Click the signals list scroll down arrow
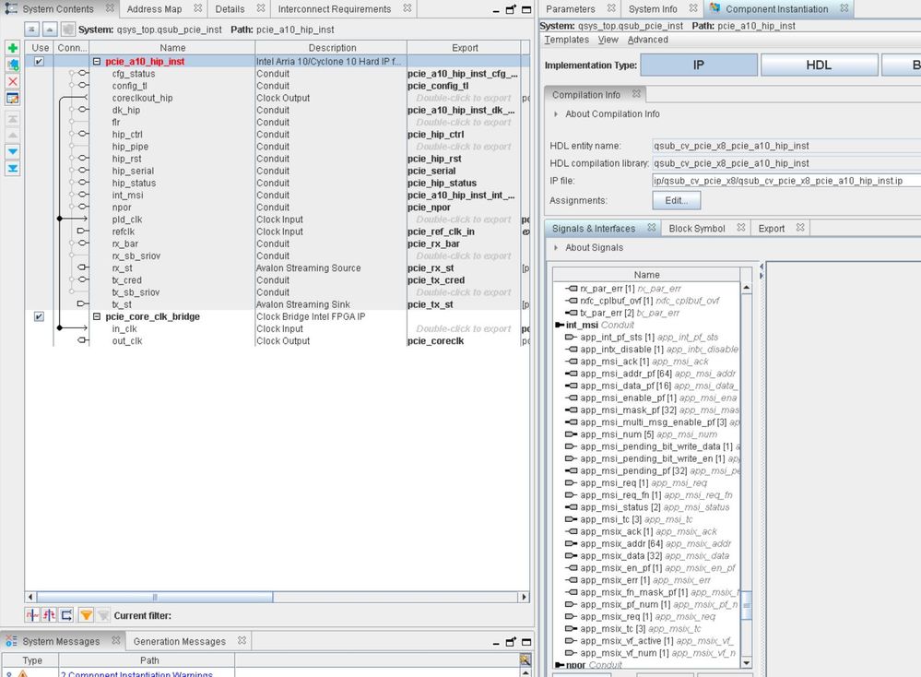The height and width of the screenshot is (677, 921). (747, 663)
